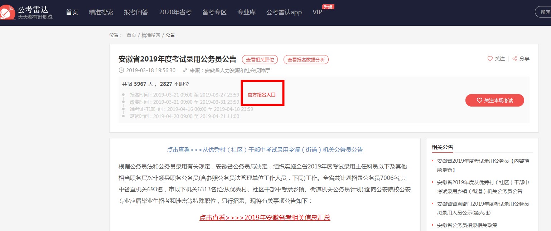The height and width of the screenshot is (231, 551).
Task: Open 安徽省公务员招录相关政策 related notice
Action: [x=467, y=225]
